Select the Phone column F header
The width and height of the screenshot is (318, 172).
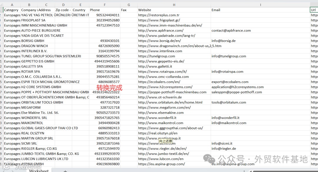coord(105,4)
